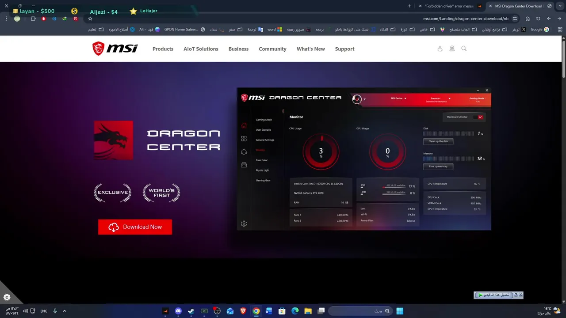Open a new tab with the plus icon
Screen dimensions: 566x318
[409, 6]
